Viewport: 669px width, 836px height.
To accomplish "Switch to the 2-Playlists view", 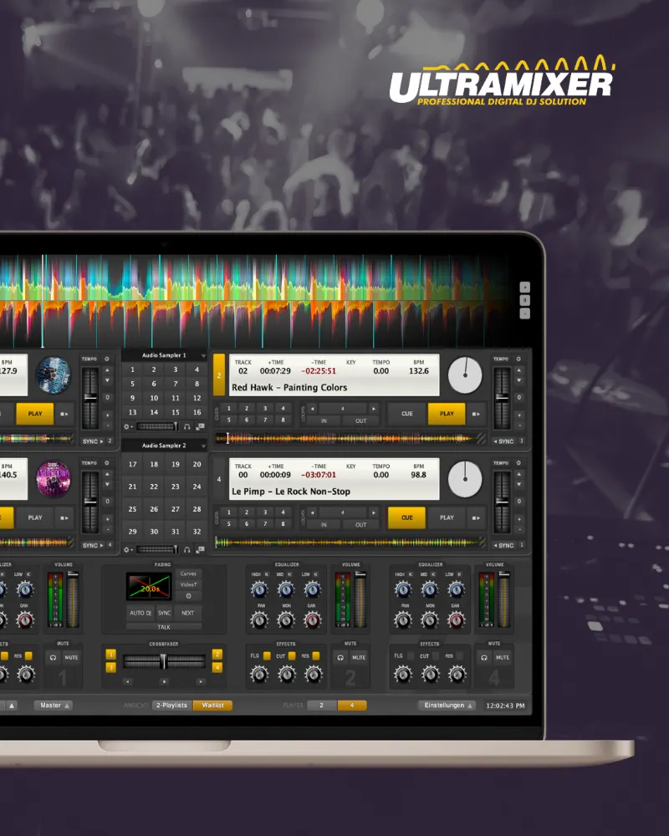I will tap(171, 706).
